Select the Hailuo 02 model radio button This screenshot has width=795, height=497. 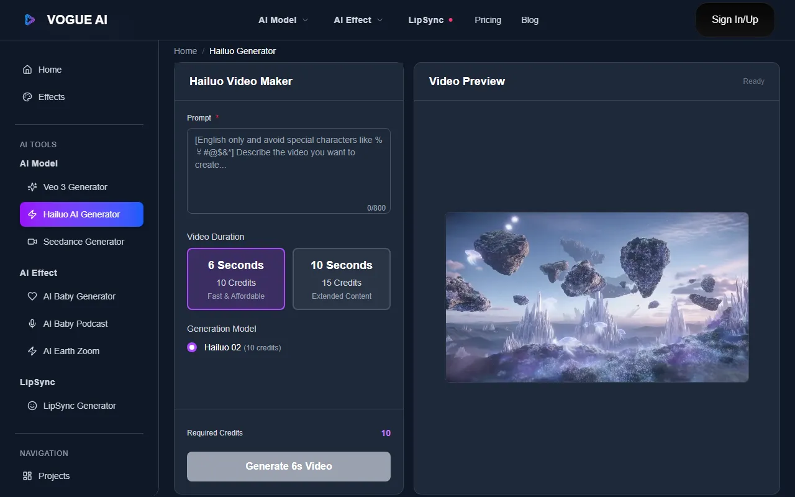pyautogui.click(x=192, y=347)
